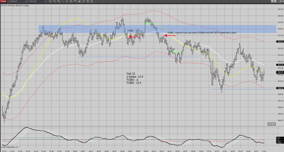Open the Properties list icon

click(x=92, y=1)
